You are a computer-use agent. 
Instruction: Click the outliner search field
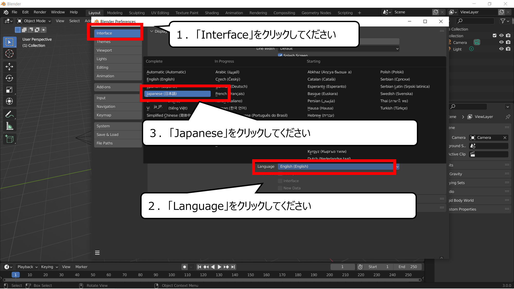click(475, 21)
